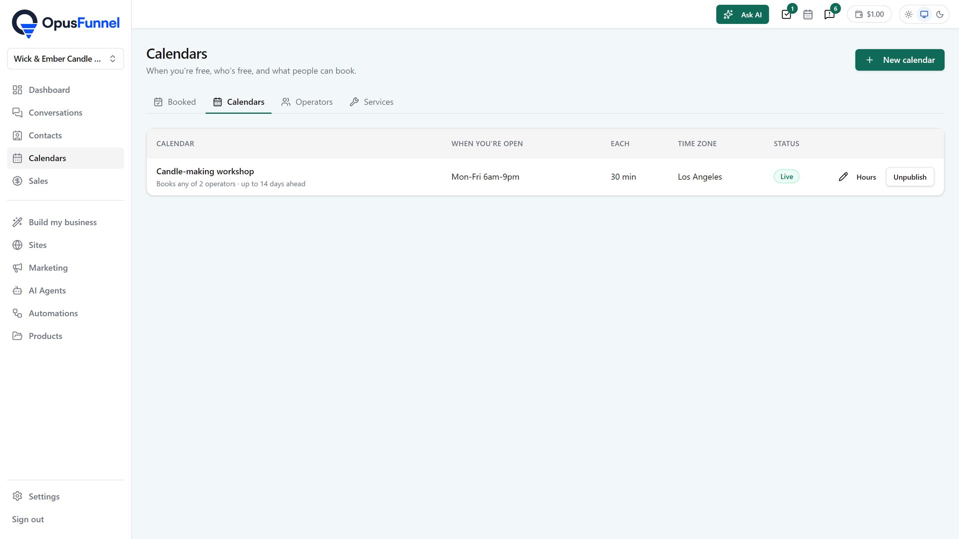Open Build my business

(65, 222)
